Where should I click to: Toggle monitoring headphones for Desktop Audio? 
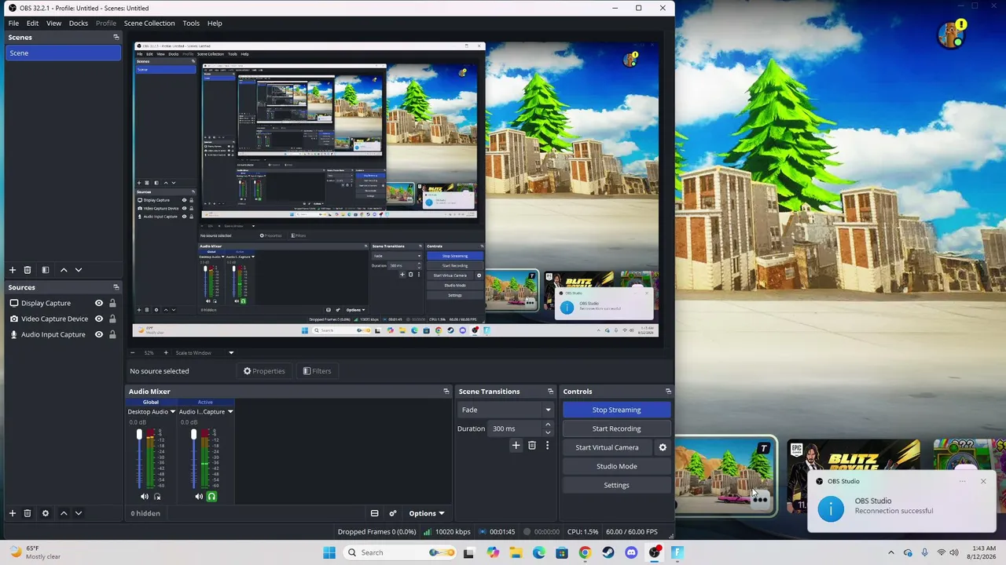(157, 496)
